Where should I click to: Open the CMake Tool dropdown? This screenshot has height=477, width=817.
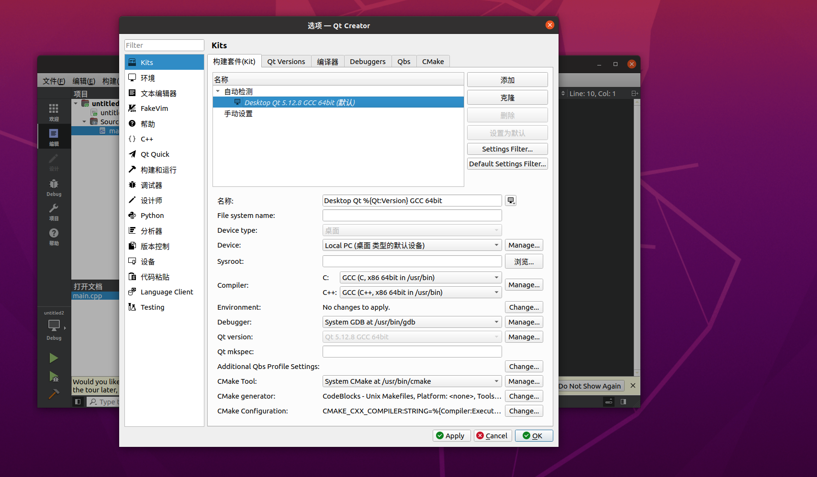tap(412, 381)
